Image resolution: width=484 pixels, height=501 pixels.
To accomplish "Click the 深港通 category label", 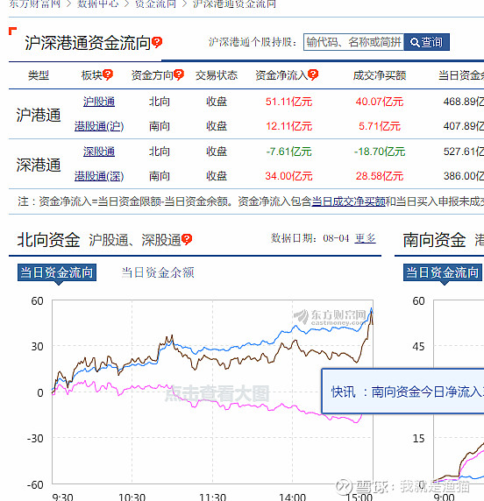I will click(x=39, y=165).
